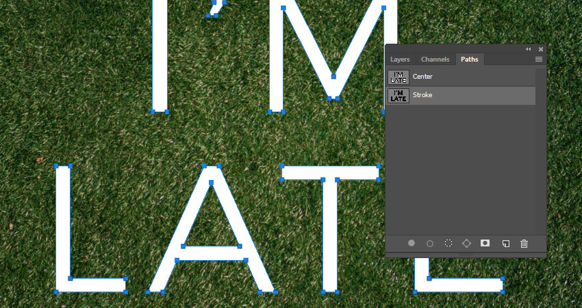Screen dimensions: 582x308
Task: Make work path from selection
Action: [466, 244]
